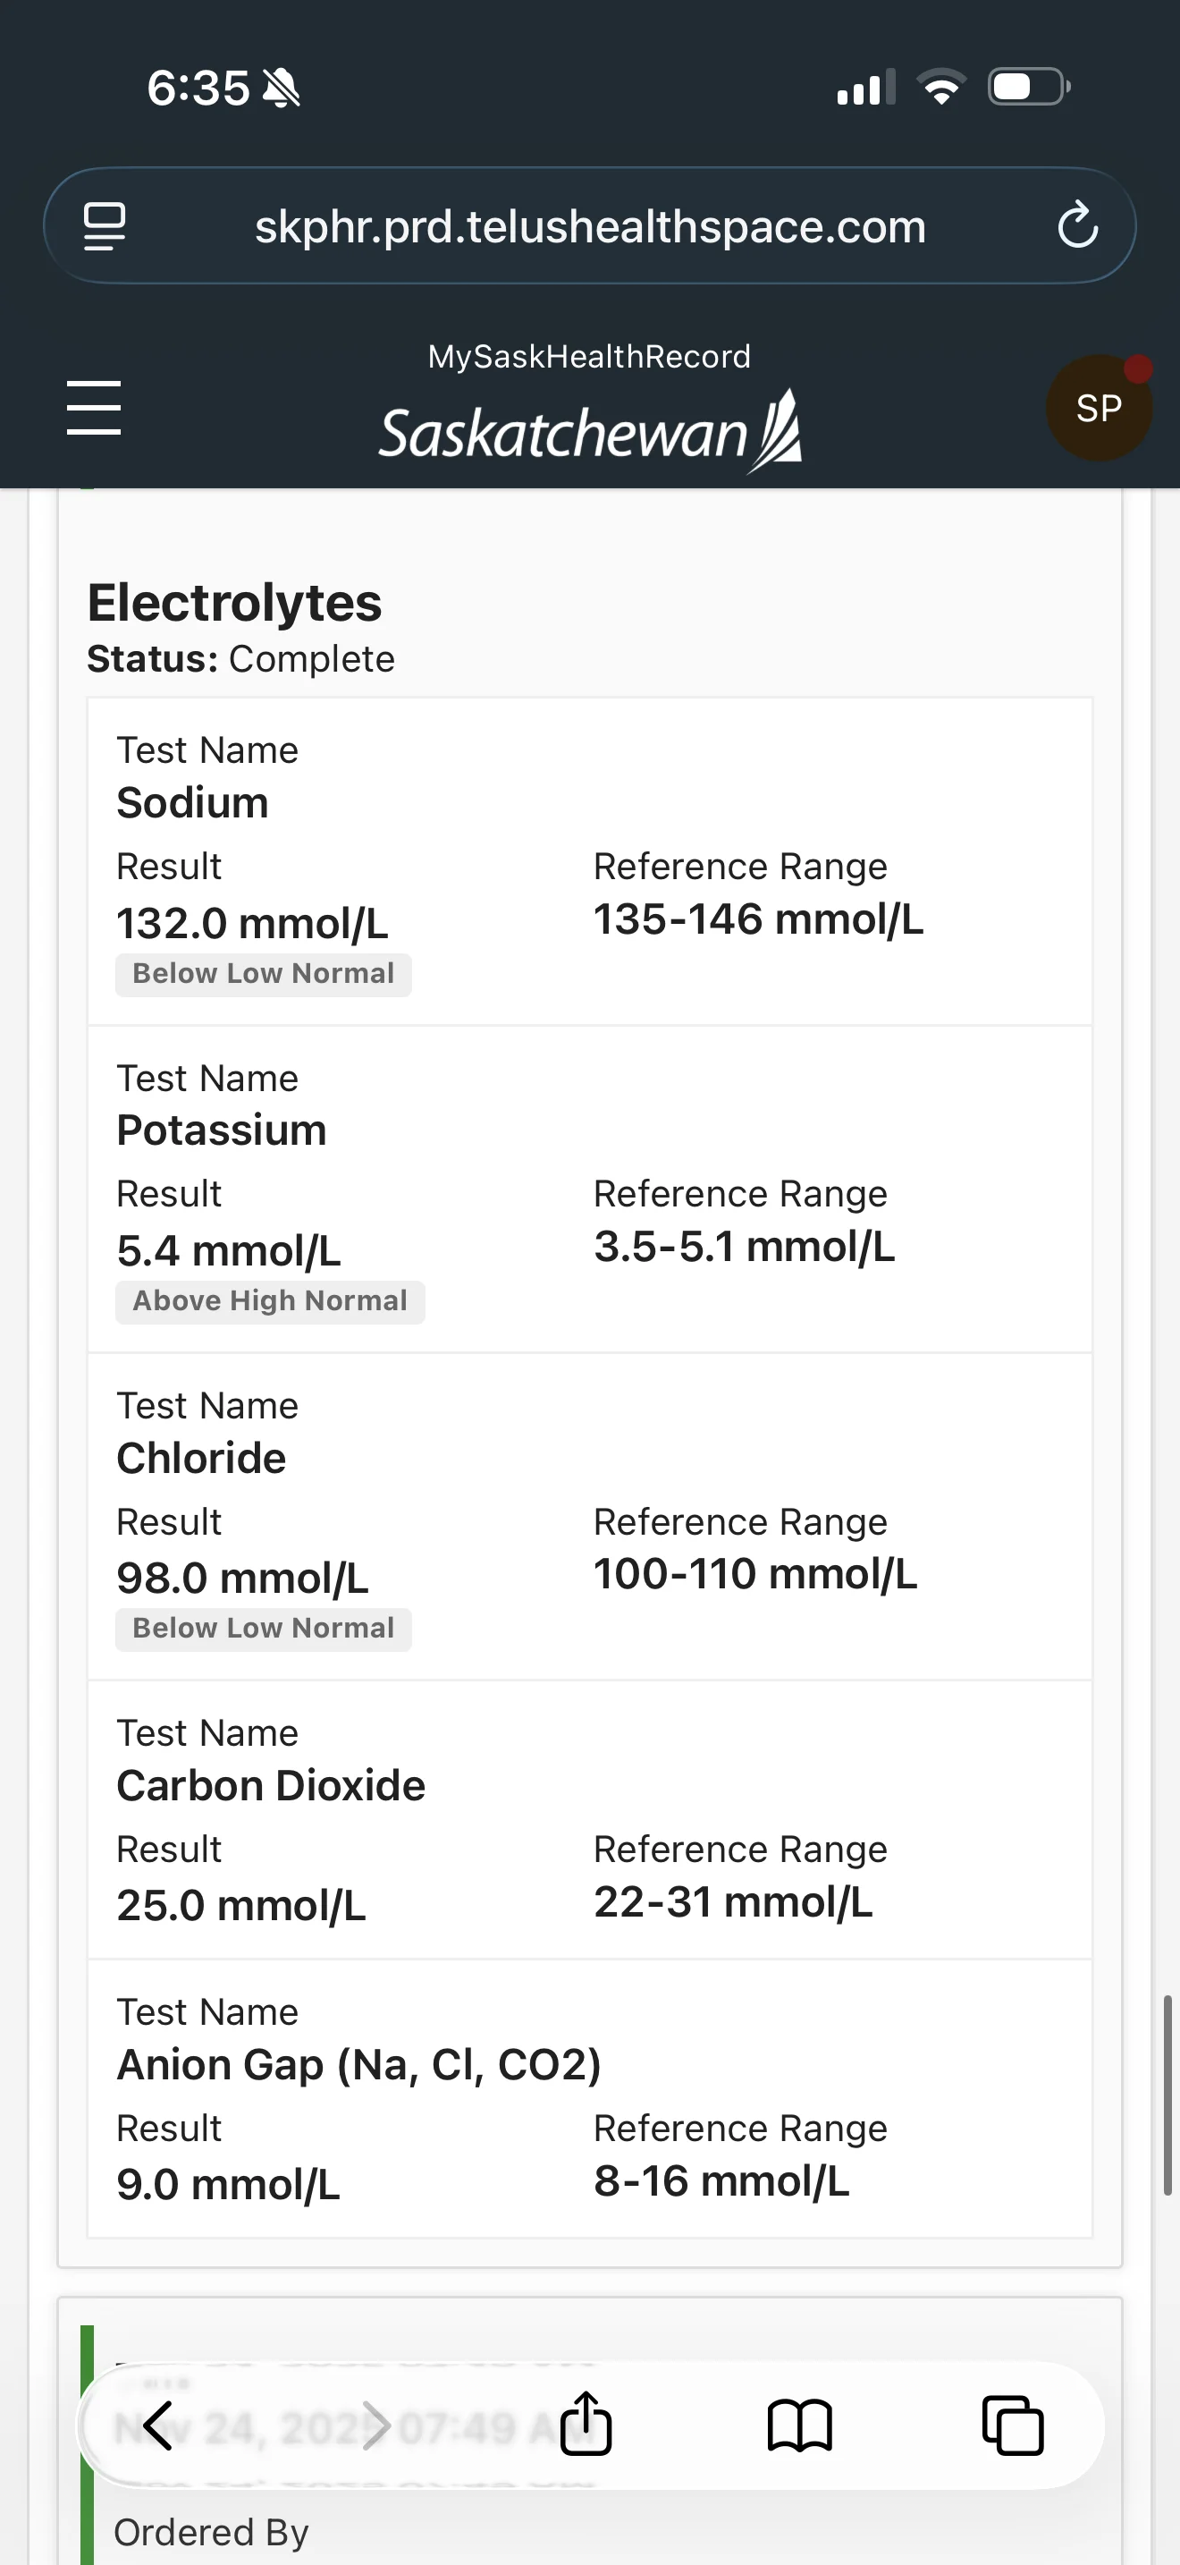Screen dimensions: 1180x2565
Task: Click the 22-31 mmol/L reference range
Action: pyautogui.click(x=733, y=1902)
